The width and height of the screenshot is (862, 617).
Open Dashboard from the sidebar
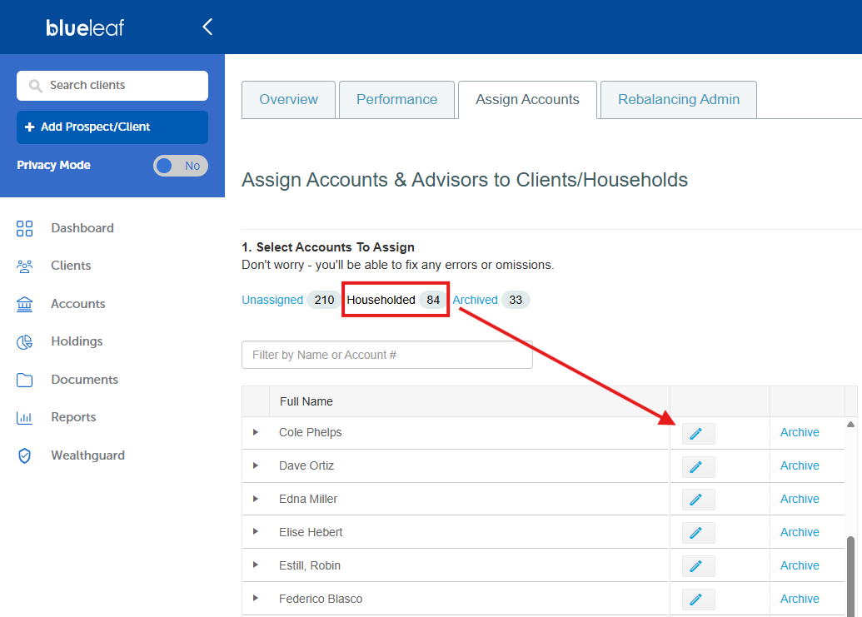coord(82,228)
